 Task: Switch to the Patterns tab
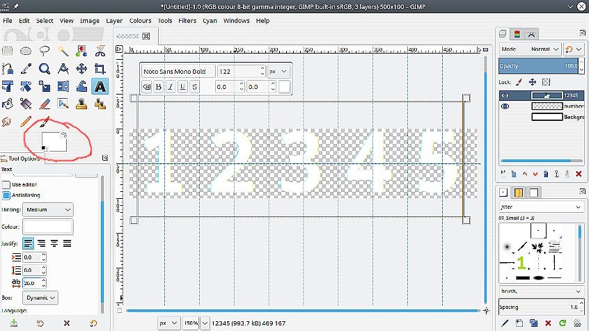point(519,193)
